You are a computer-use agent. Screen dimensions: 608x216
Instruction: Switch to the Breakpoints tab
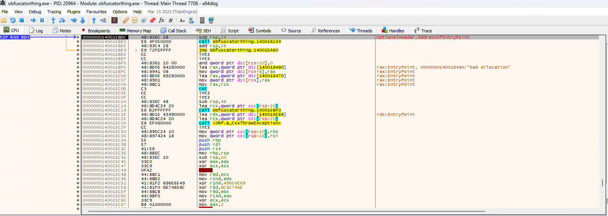tap(96, 30)
